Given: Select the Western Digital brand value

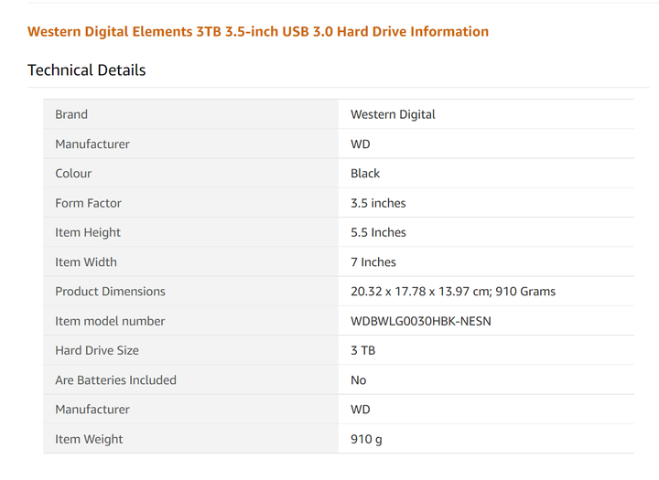Looking at the screenshot, I should pyautogui.click(x=393, y=114).
